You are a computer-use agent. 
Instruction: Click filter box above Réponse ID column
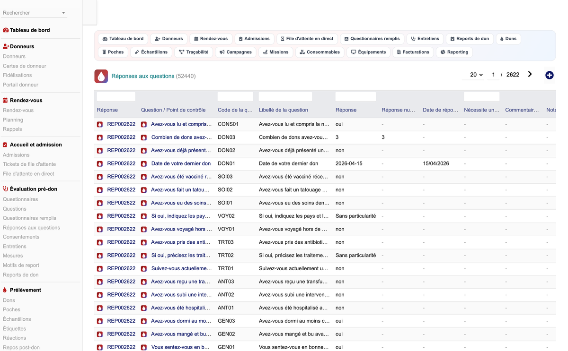pyautogui.click(x=116, y=96)
